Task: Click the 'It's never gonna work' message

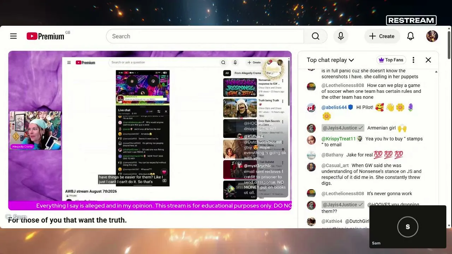Action: (x=389, y=193)
